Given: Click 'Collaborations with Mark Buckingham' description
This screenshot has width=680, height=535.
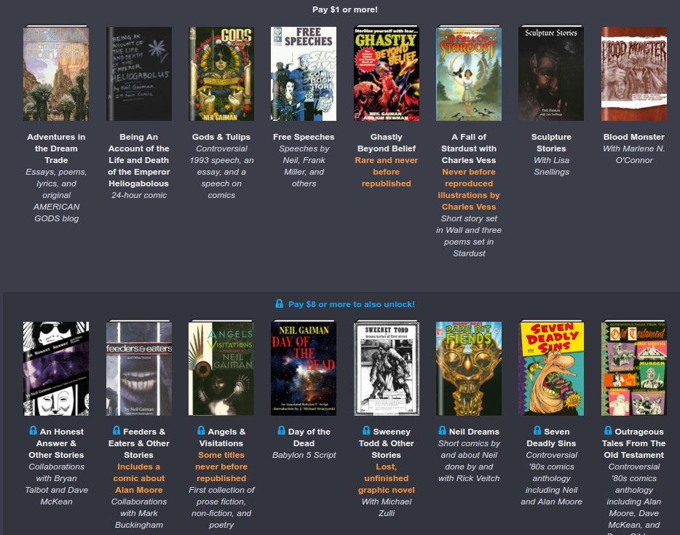Looking at the screenshot, I should (x=139, y=513).
